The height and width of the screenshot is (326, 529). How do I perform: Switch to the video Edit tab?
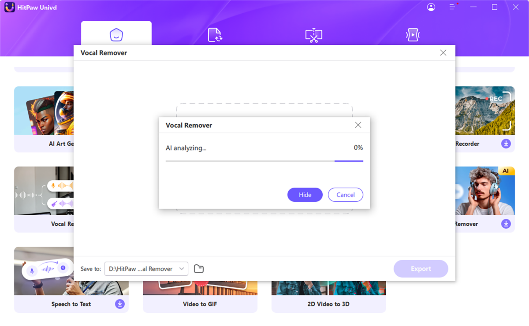tap(314, 35)
